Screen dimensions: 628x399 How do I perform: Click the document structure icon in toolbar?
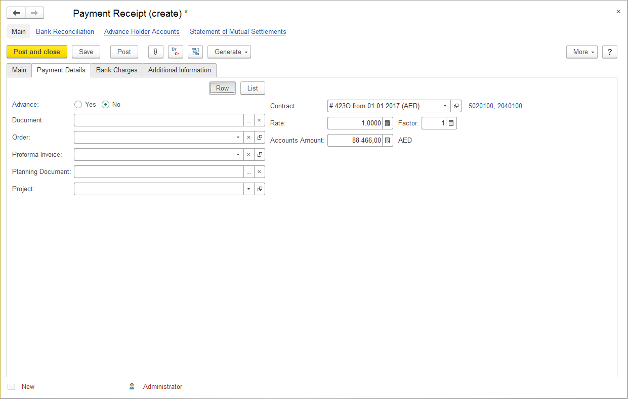click(x=195, y=52)
